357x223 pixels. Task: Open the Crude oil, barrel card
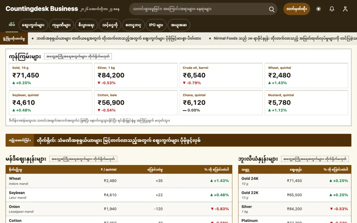coord(221,76)
